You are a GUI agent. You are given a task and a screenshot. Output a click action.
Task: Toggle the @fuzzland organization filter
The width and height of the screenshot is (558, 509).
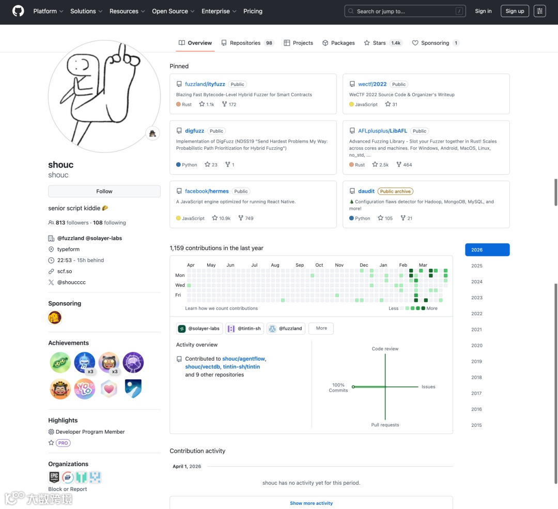(286, 329)
